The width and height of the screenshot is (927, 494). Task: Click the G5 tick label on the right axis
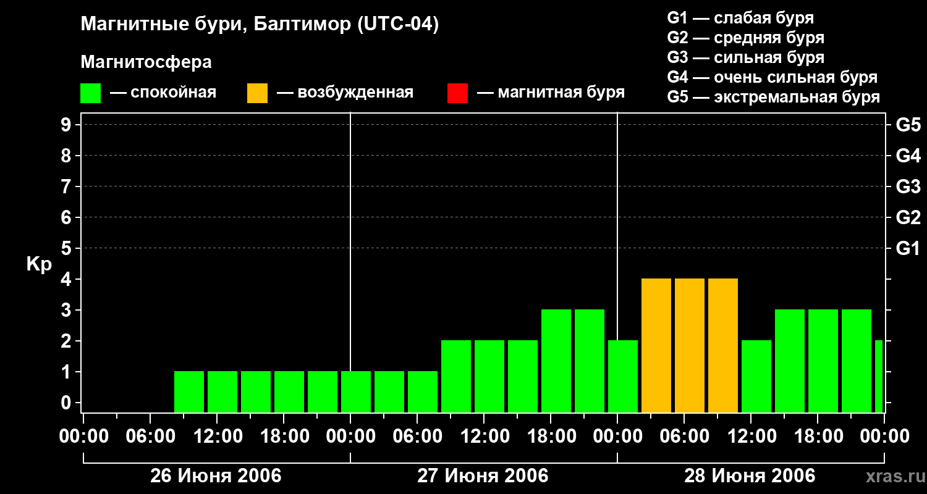click(x=908, y=125)
